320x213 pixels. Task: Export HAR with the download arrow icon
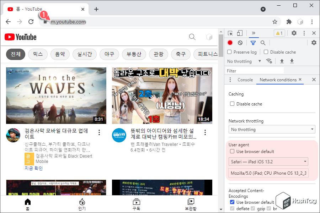(x=292, y=61)
